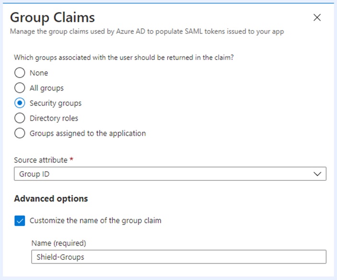The height and width of the screenshot is (280, 337).
Task: Click the 'Groups assigned to the application' text
Action: (88, 134)
